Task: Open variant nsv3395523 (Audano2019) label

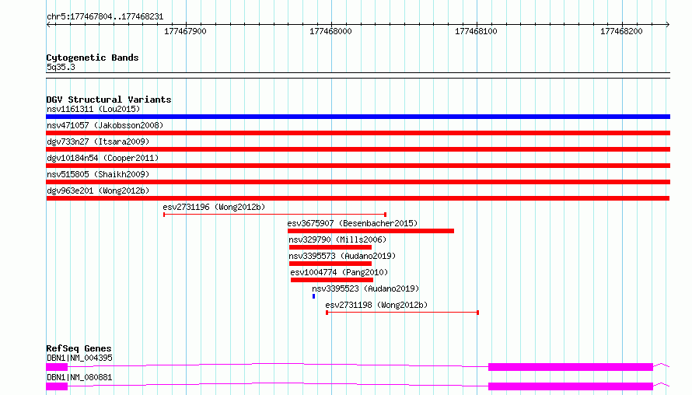Action: (365, 288)
